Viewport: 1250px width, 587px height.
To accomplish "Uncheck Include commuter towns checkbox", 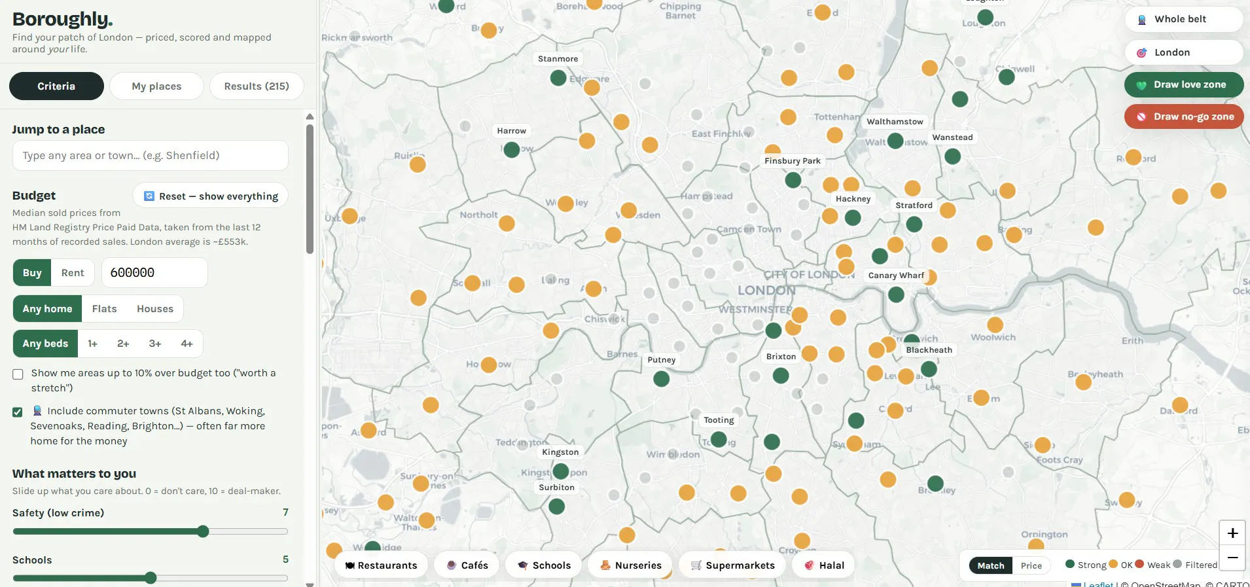I will tap(18, 412).
